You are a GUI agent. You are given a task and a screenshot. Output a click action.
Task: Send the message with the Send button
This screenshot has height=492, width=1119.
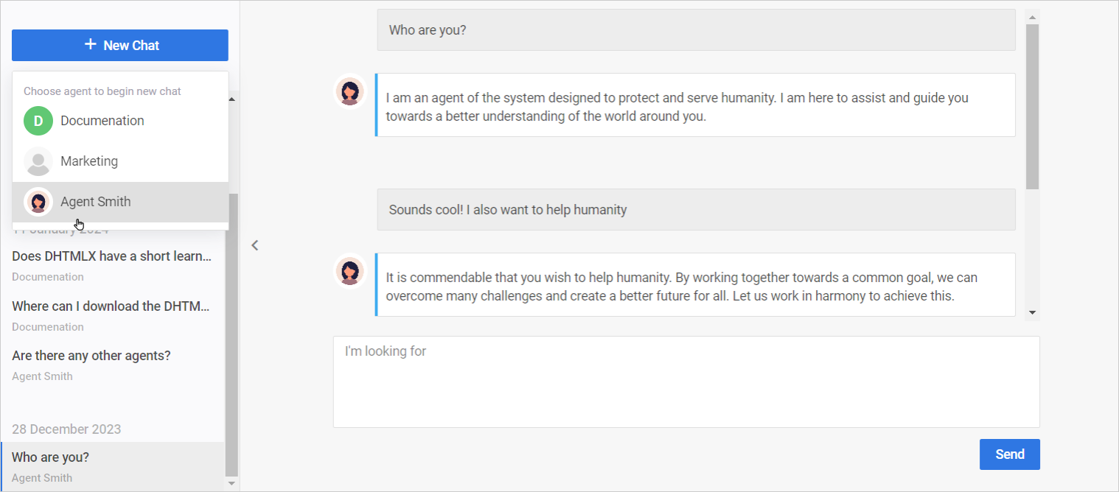click(1009, 454)
